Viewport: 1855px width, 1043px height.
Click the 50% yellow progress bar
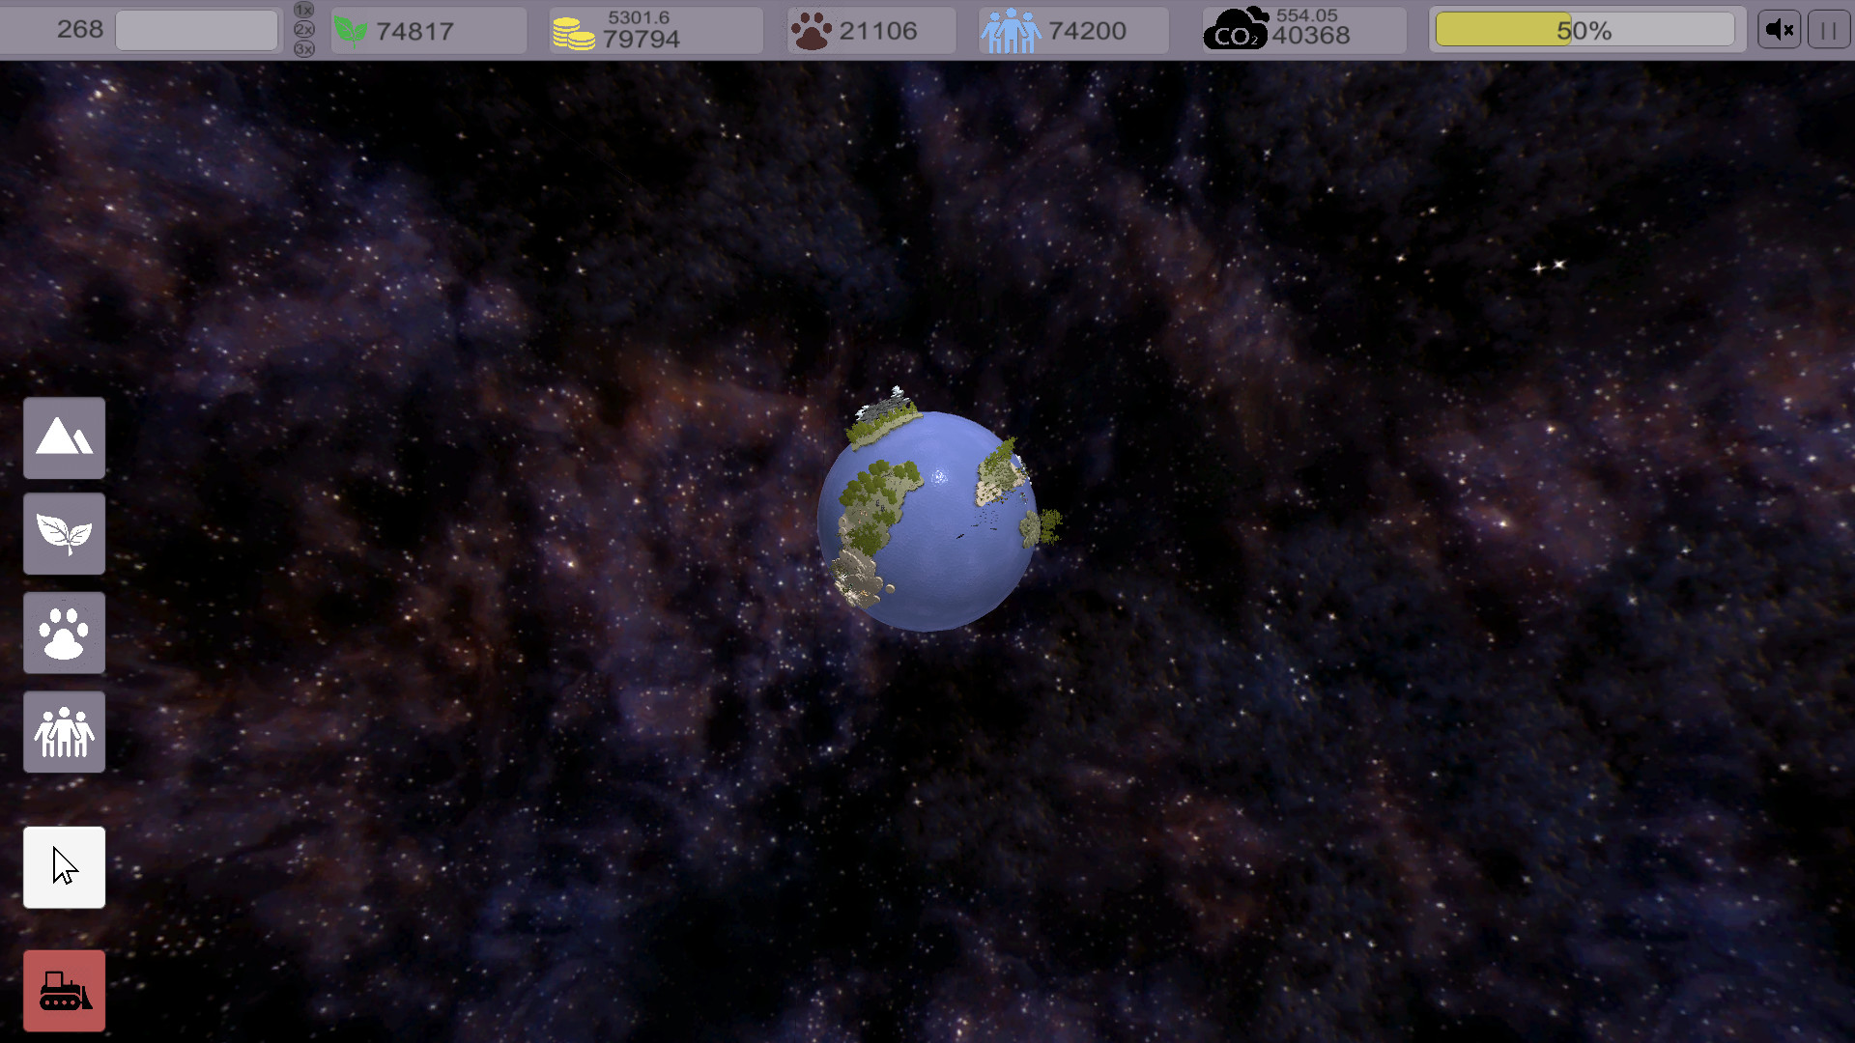coord(1584,29)
